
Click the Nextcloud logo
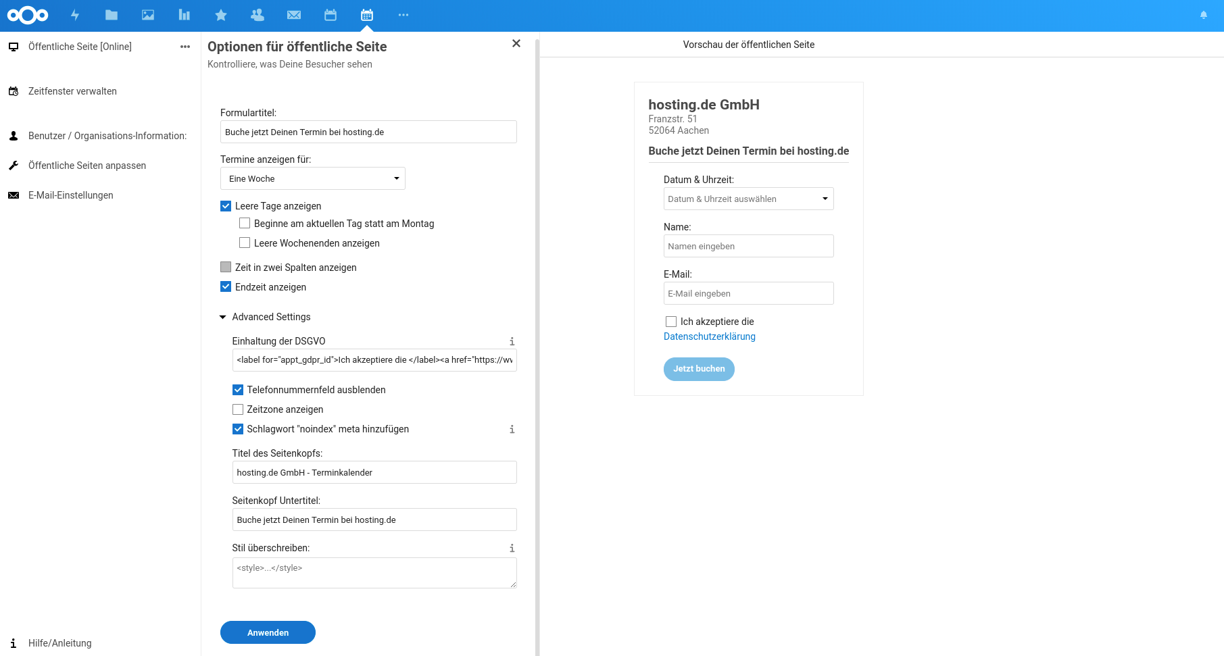coord(28,15)
